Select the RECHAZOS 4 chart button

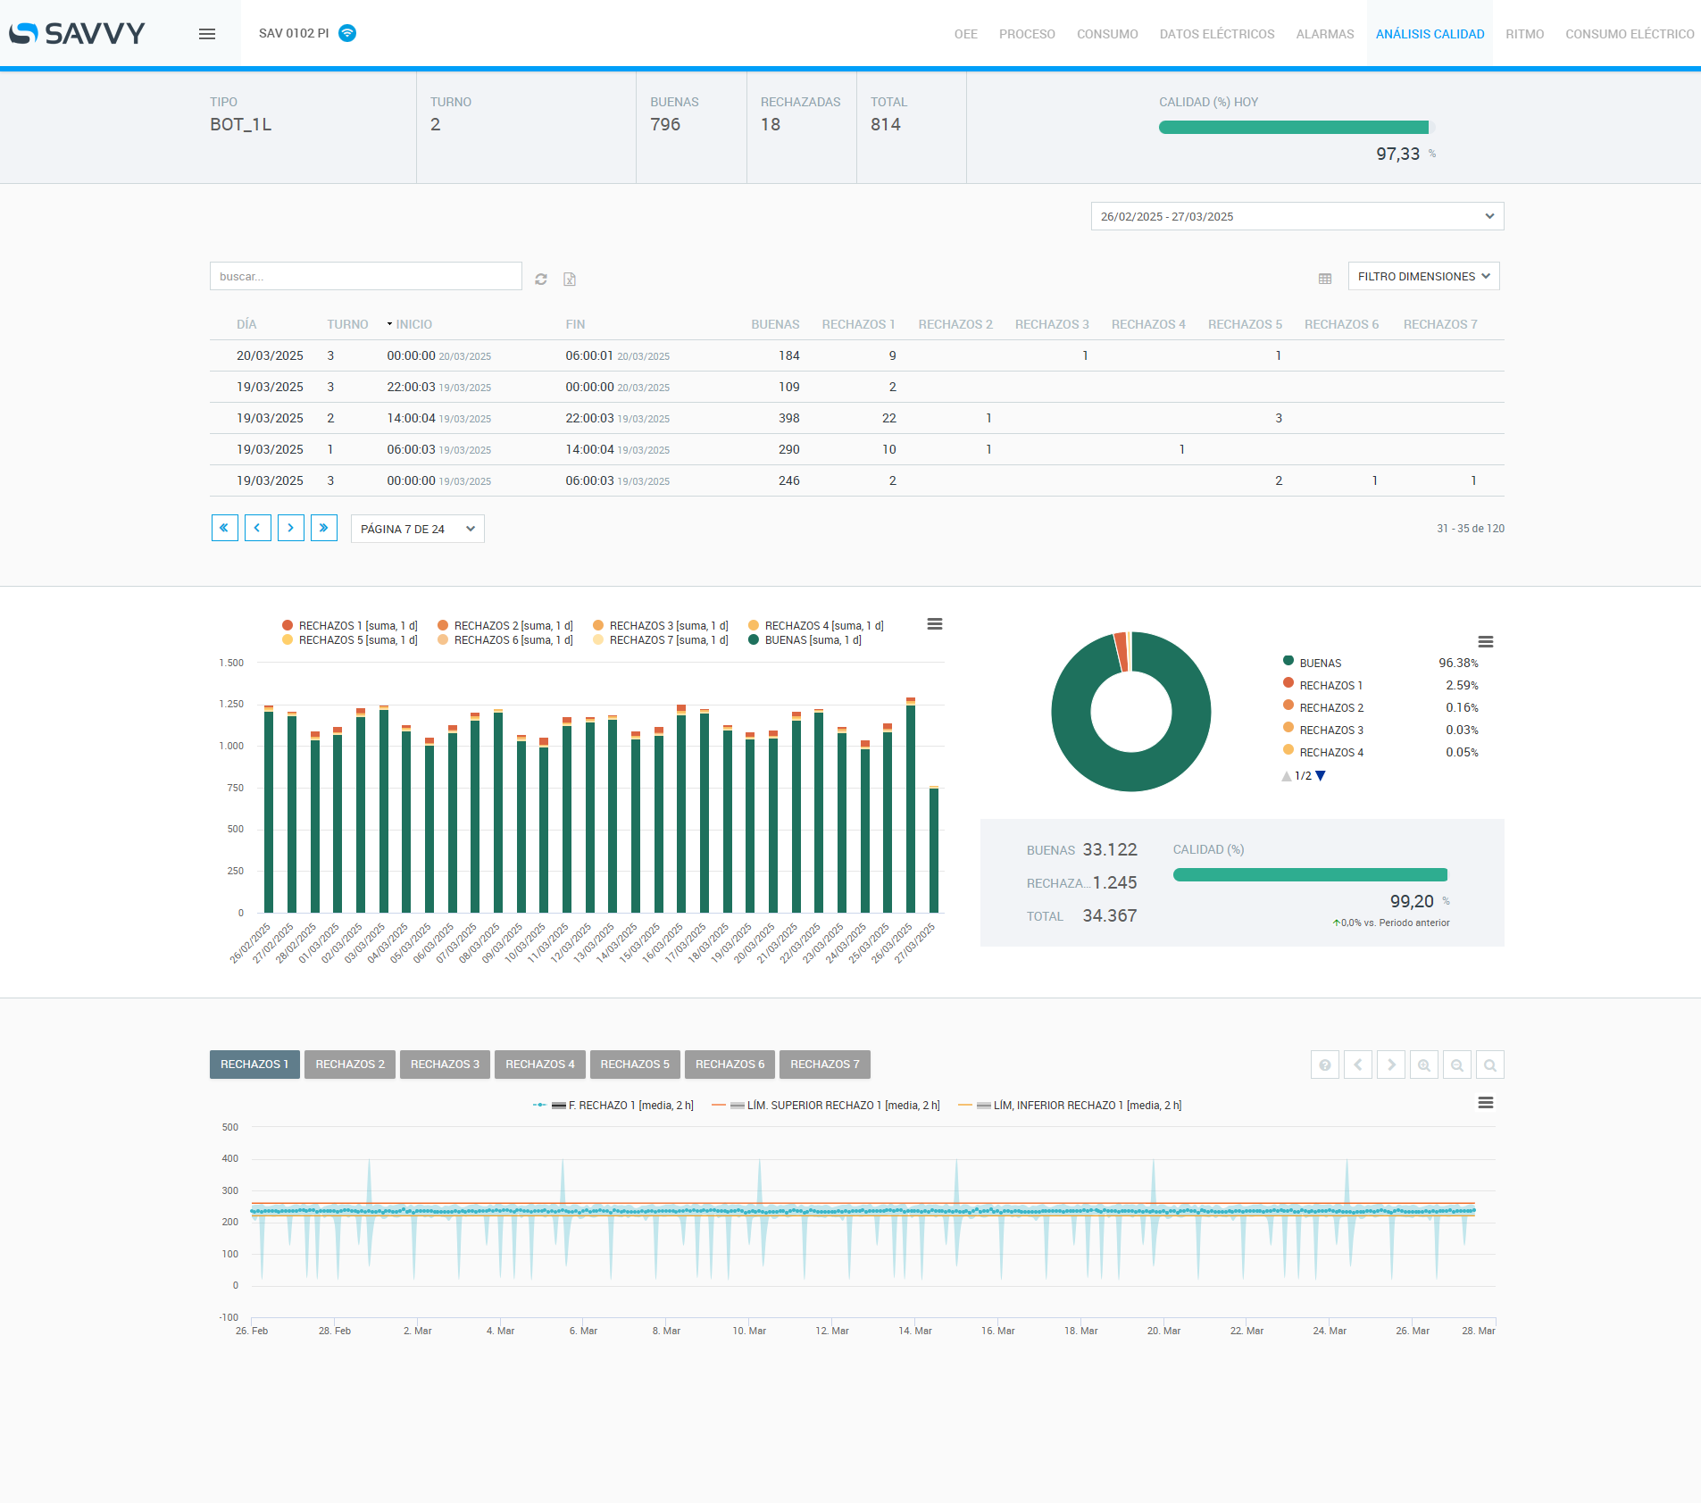click(x=539, y=1065)
